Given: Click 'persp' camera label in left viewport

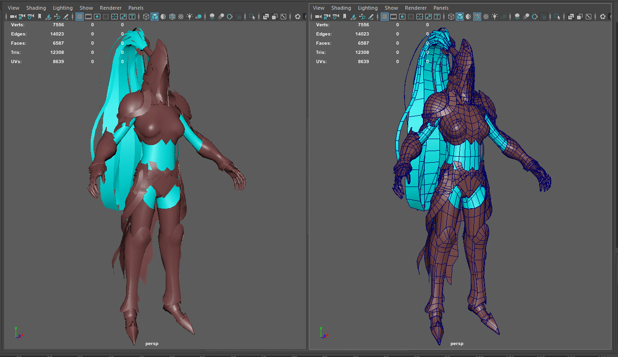Looking at the screenshot, I should 152,344.
